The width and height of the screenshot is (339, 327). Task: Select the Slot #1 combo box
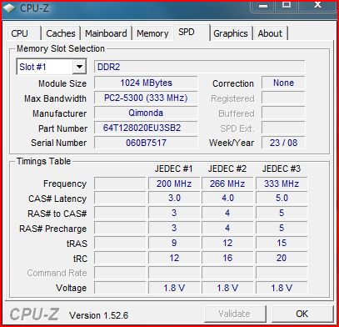52,67
